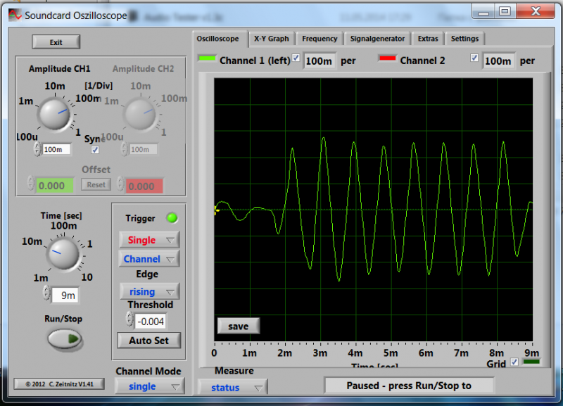Viewport: 563px width, 406px height.
Task: Switch to the Extras tab
Action: [x=428, y=39]
